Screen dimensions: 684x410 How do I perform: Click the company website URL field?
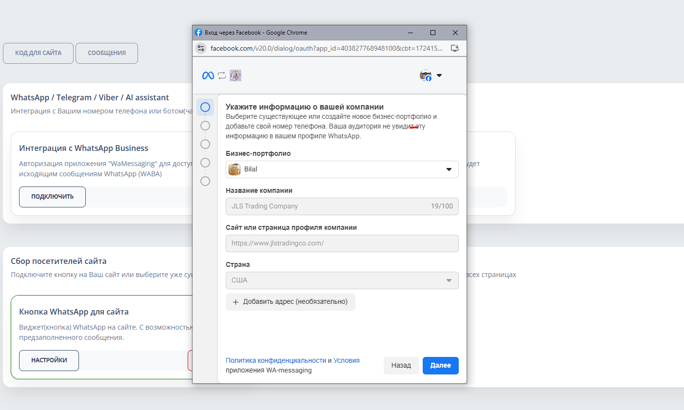tap(342, 243)
